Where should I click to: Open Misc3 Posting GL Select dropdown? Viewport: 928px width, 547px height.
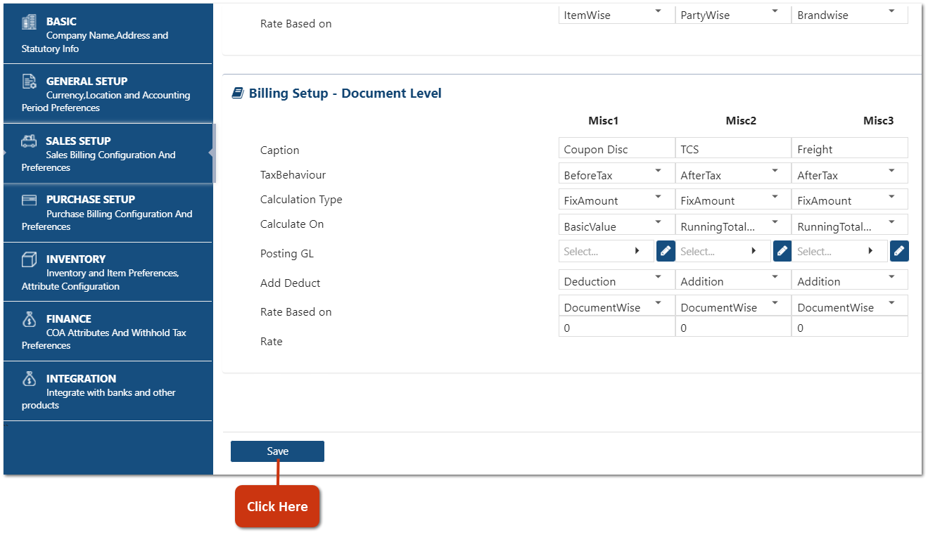click(x=840, y=251)
